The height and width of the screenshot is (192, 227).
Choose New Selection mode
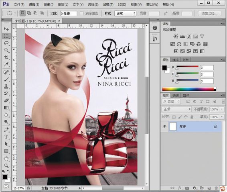[x=22, y=13]
